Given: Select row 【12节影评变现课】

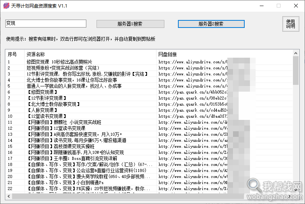Looking at the screenshot, I should click(x=149, y=98).
